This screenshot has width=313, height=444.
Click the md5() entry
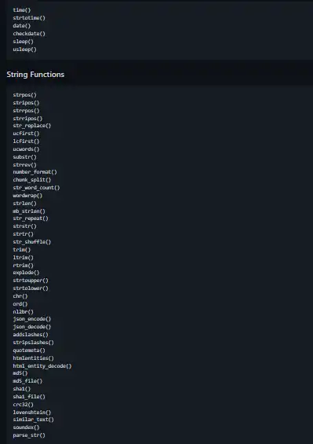[20, 373]
